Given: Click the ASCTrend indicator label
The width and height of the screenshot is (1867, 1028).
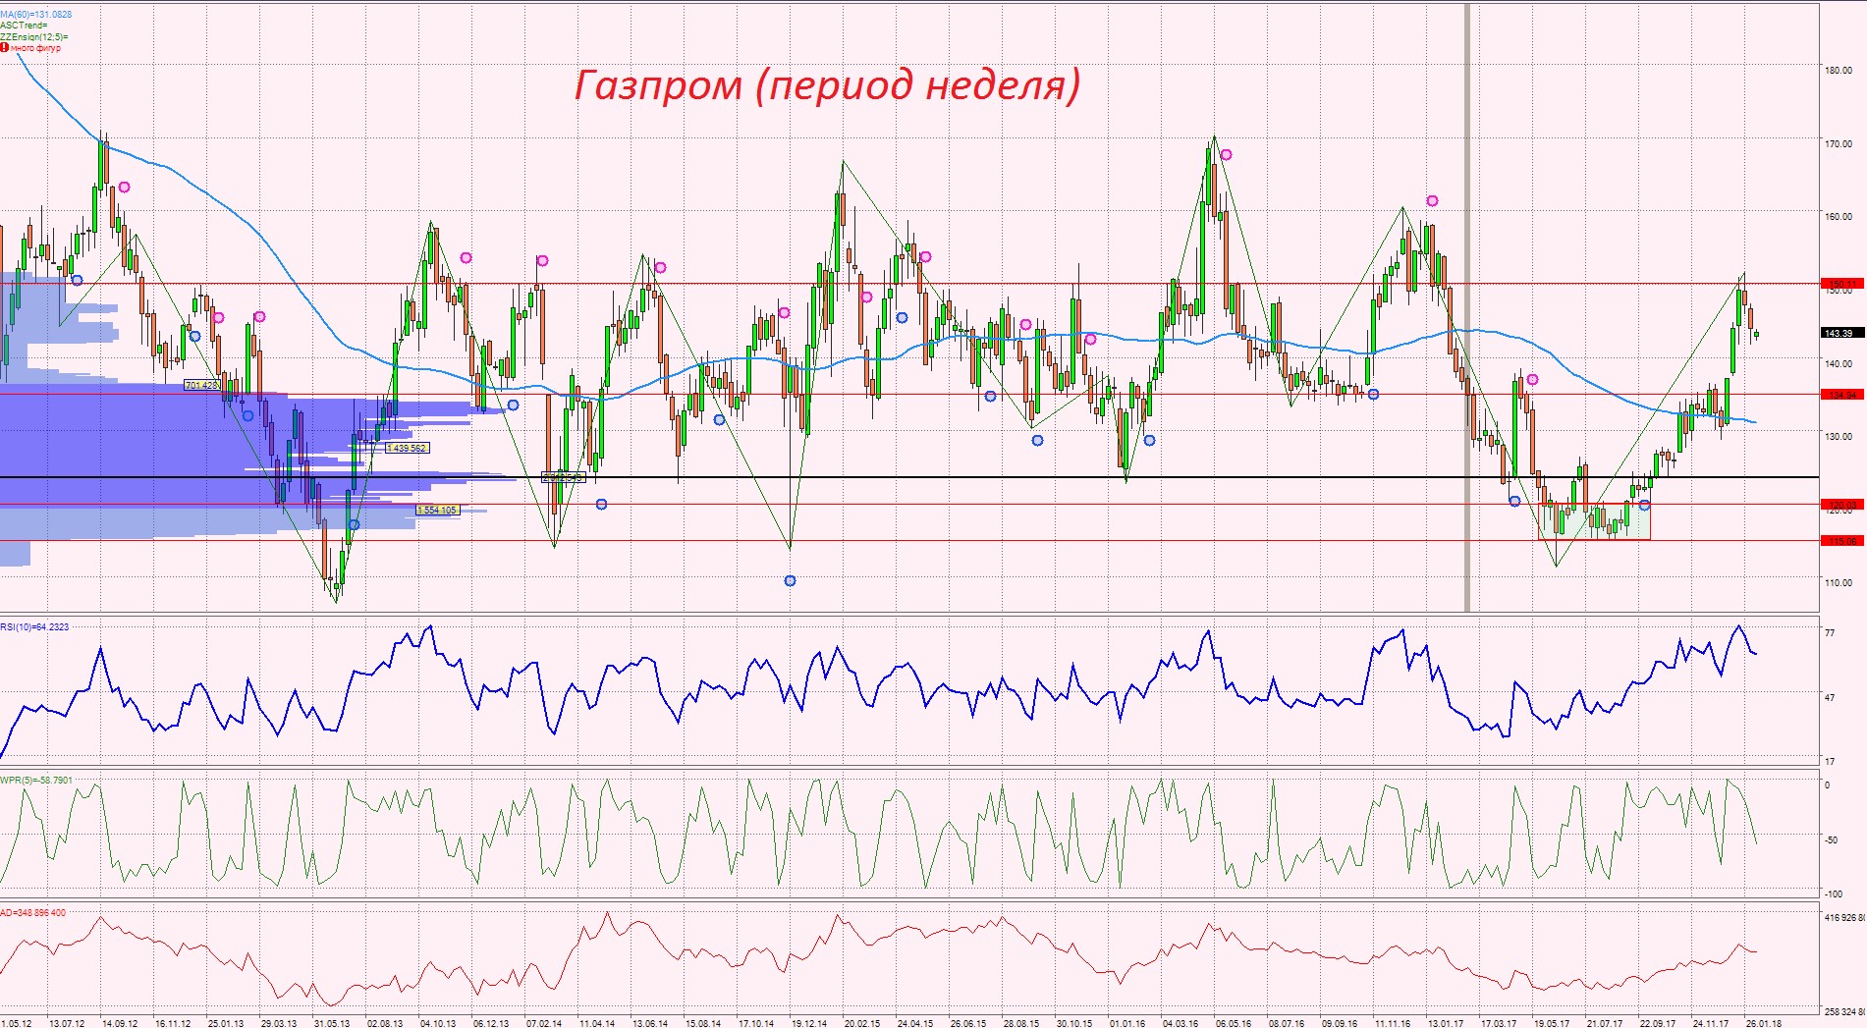Looking at the screenshot, I should tap(24, 26).
